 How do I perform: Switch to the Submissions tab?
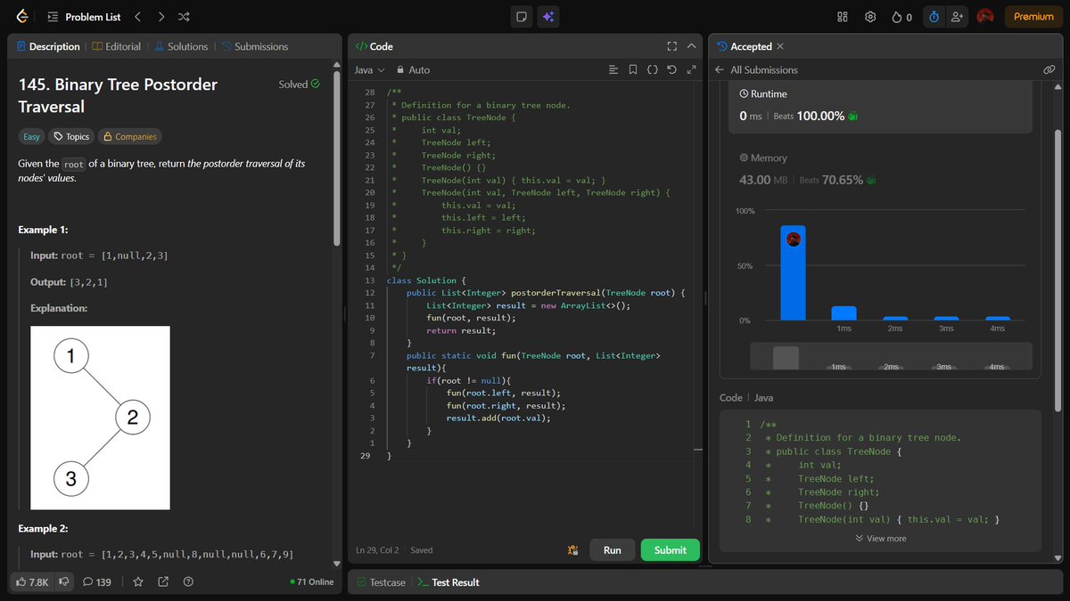coord(255,46)
